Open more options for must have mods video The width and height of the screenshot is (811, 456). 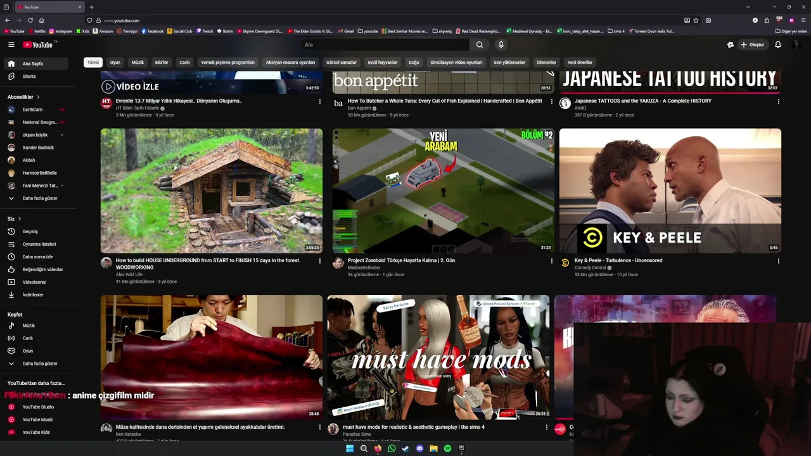click(x=547, y=427)
